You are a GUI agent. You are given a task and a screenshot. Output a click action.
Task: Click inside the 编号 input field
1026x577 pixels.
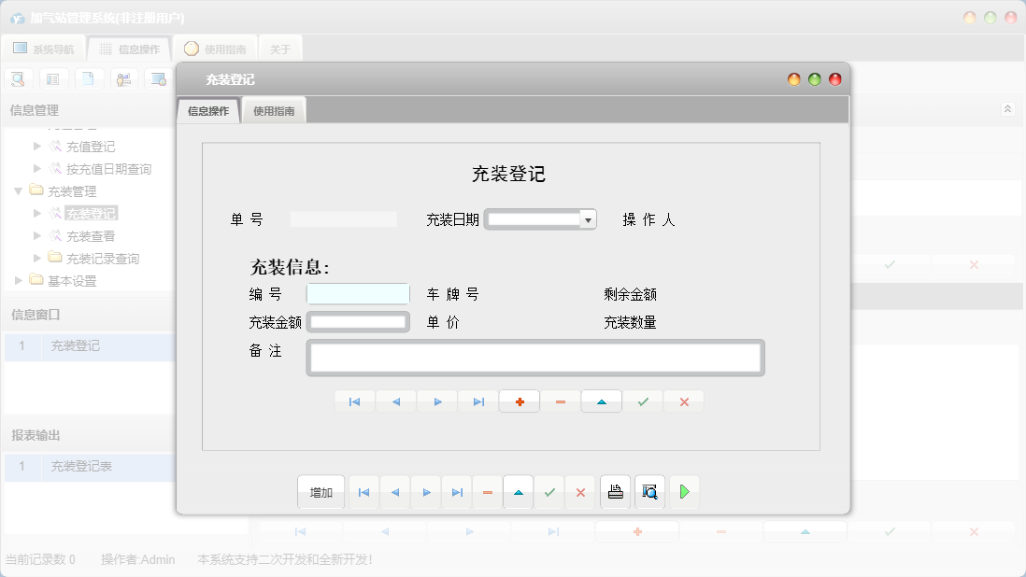[x=358, y=293]
